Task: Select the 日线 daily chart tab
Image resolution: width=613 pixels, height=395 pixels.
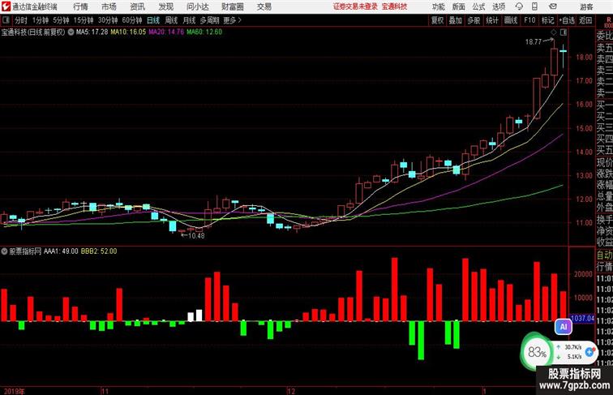Action: tap(153, 20)
